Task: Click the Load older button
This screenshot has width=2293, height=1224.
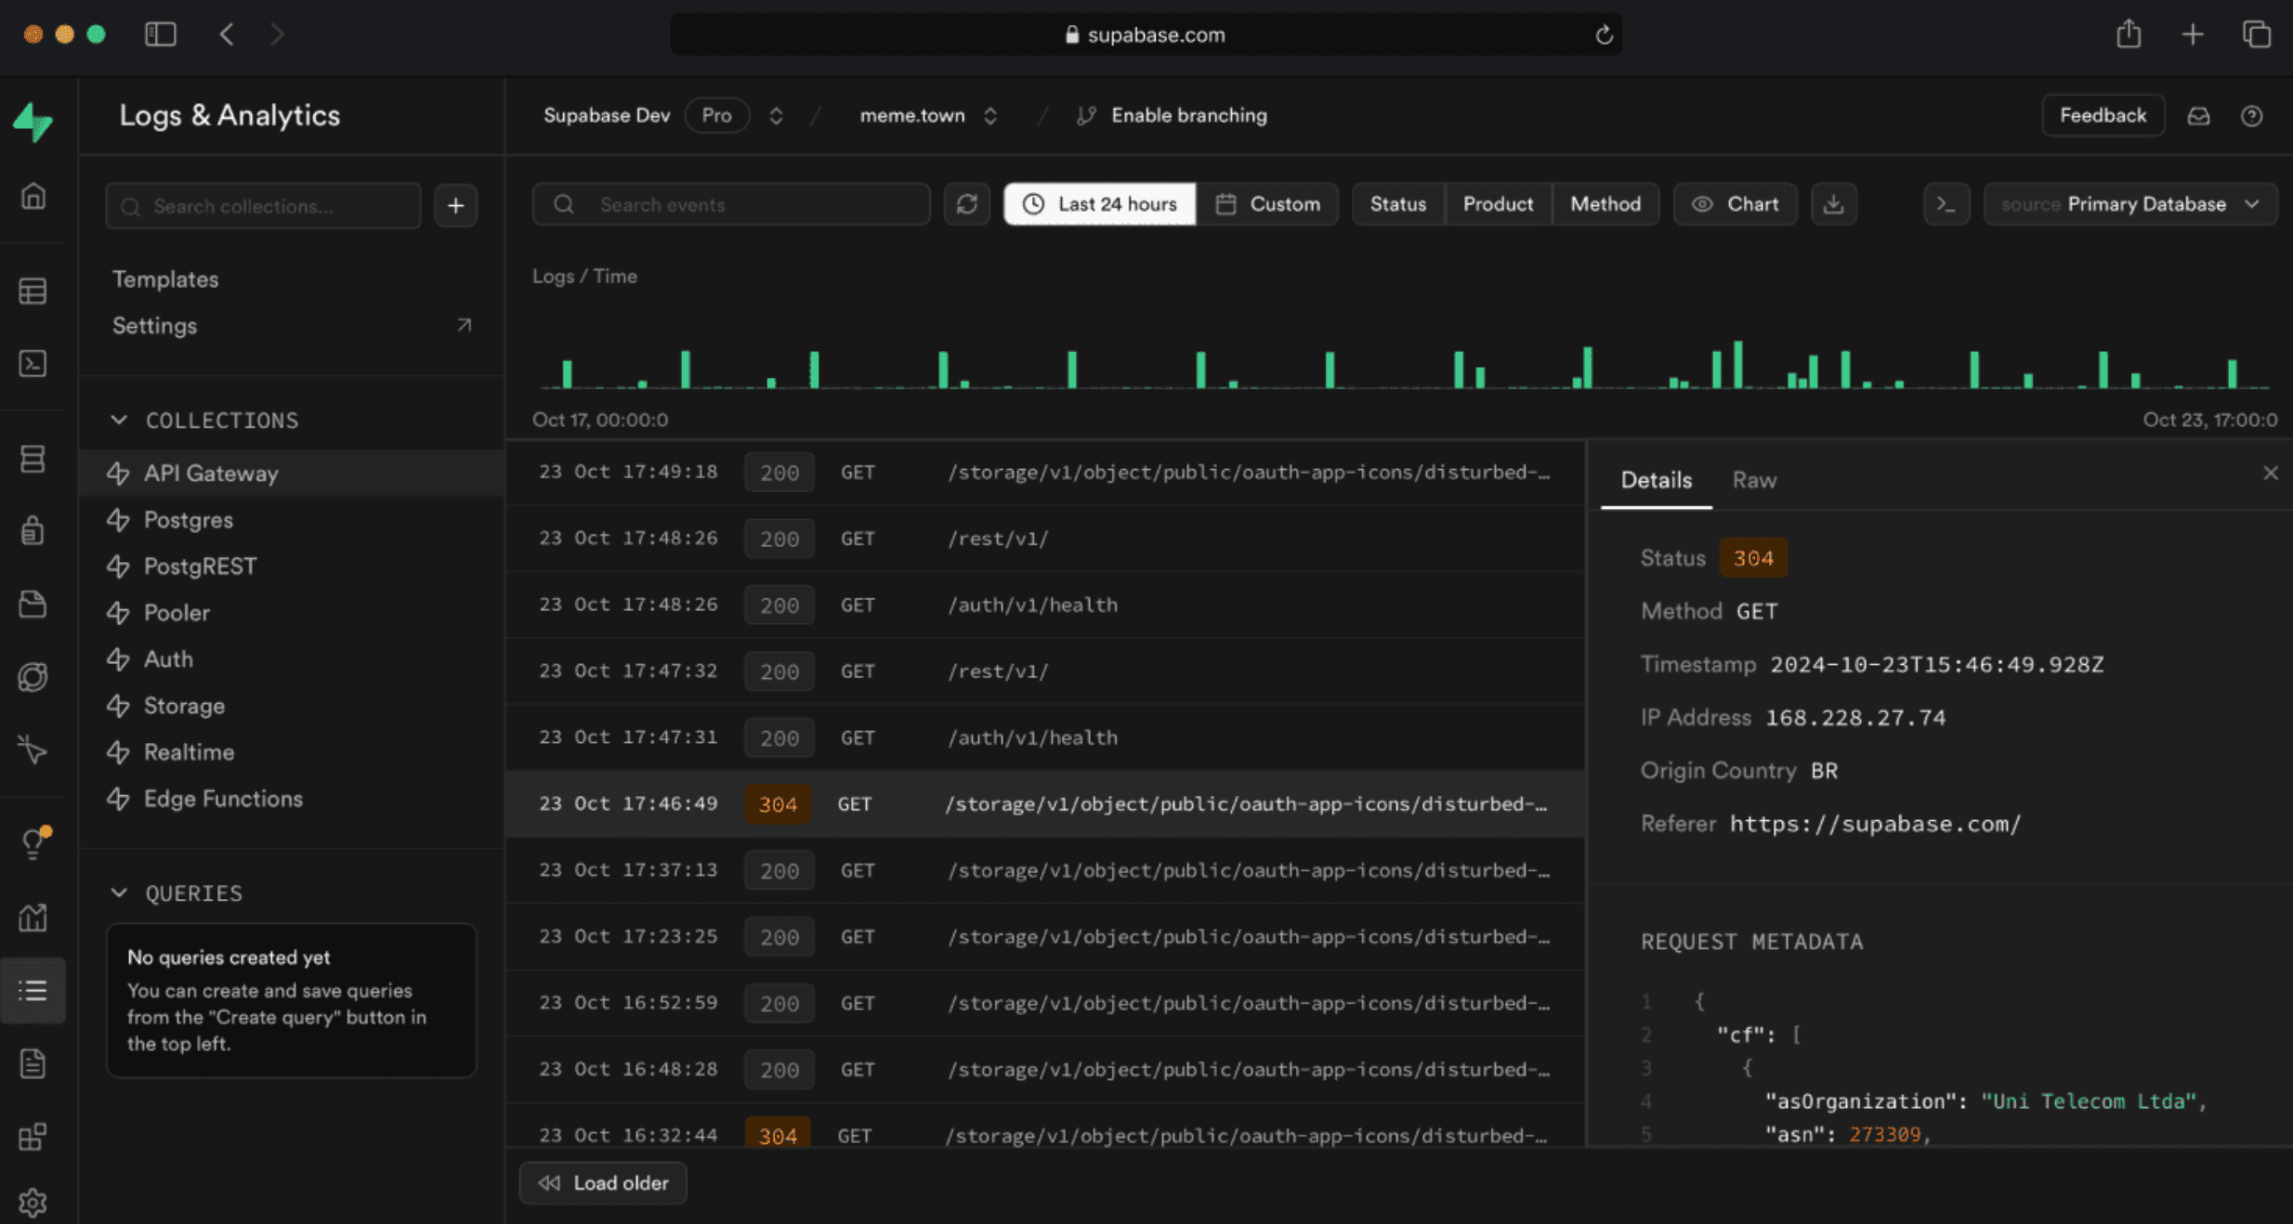Action: [x=603, y=1183]
